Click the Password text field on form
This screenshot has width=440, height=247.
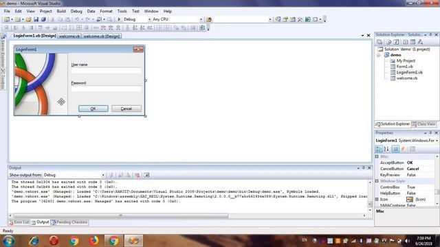(106, 89)
